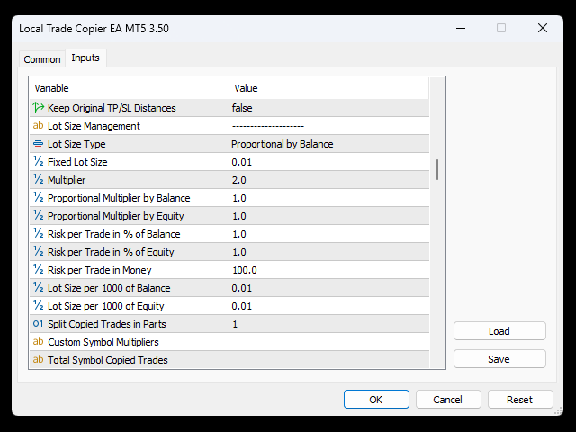Viewport: 576px width, 432px height.
Task: Select the Risk per Trade in % of Equity label
Action: [111, 252]
